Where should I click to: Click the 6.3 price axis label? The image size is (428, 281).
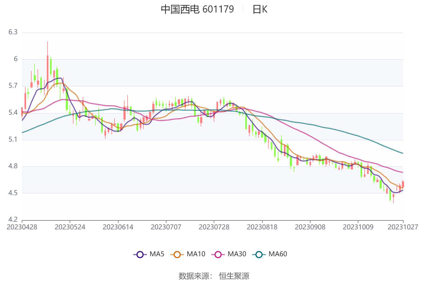(13, 32)
